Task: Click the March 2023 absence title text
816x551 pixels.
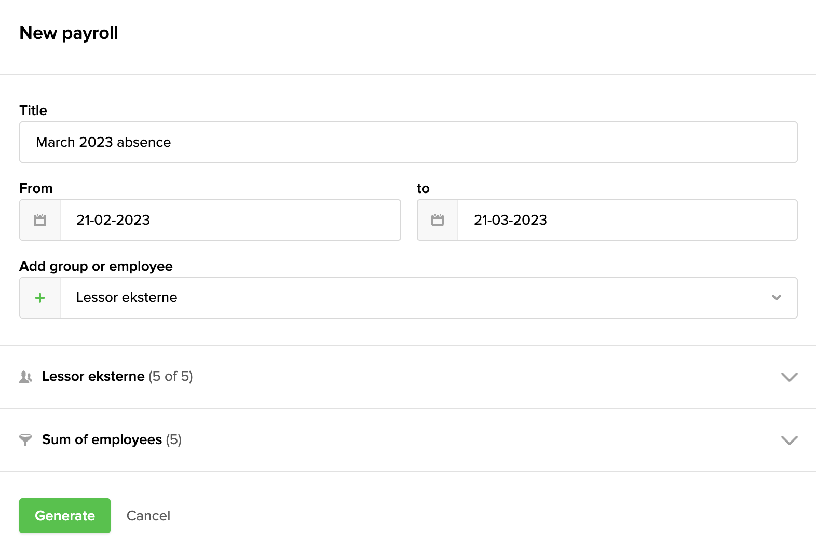Action: pyautogui.click(x=103, y=142)
